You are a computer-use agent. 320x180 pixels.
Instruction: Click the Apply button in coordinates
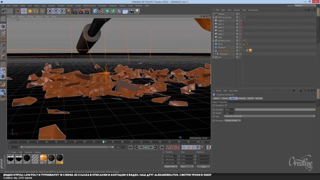[203, 166]
